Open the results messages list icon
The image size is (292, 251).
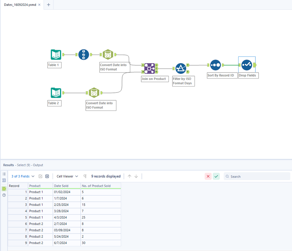(x=4, y=174)
